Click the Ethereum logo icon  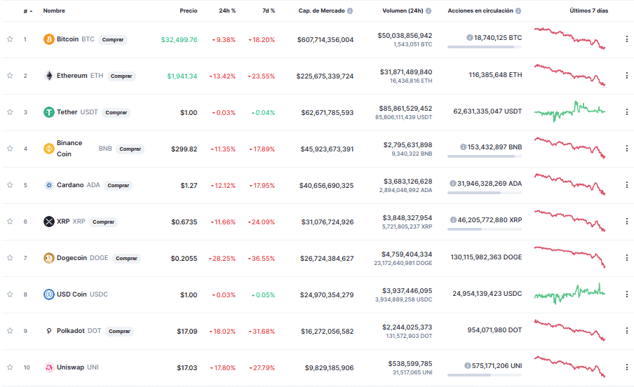point(49,76)
